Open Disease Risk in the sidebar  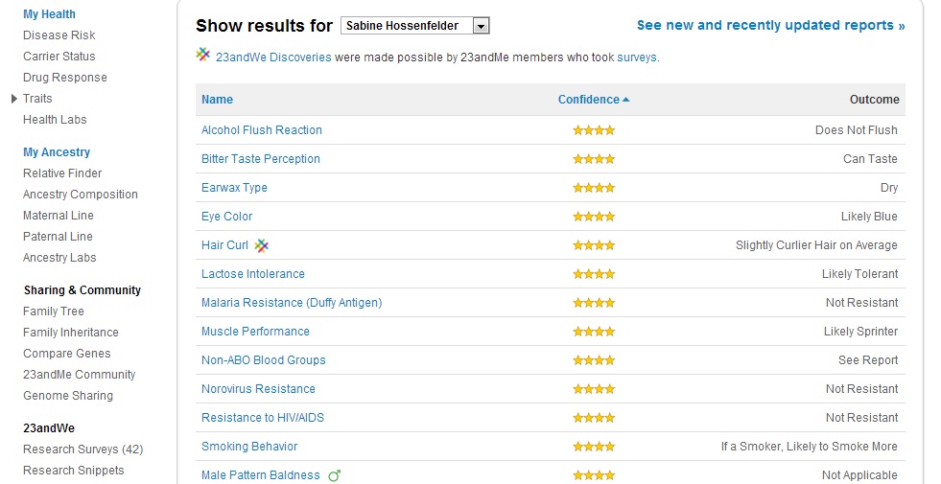tap(59, 35)
